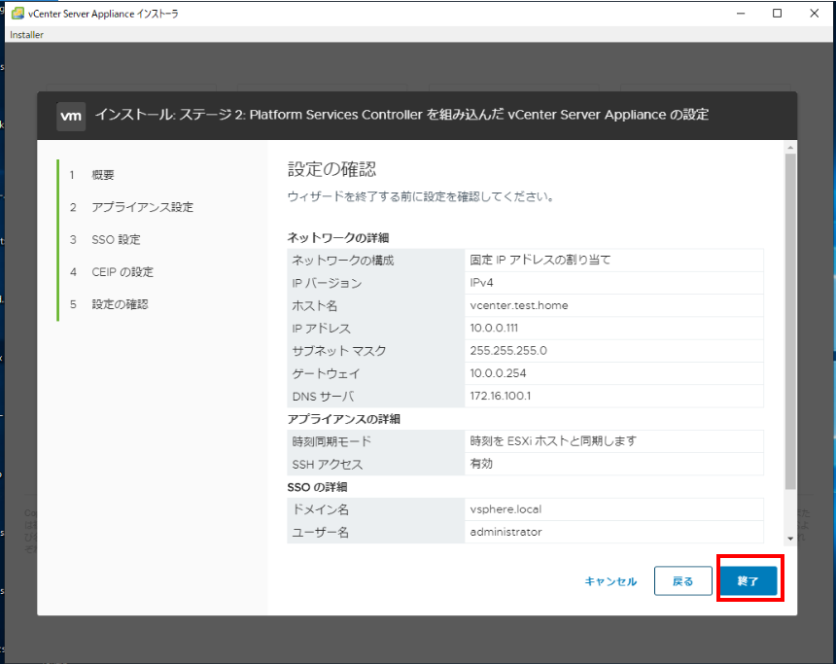This screenshot has width=836, height=664.
Task: Click the 戻る (Back) button
Action: (683, 580)
